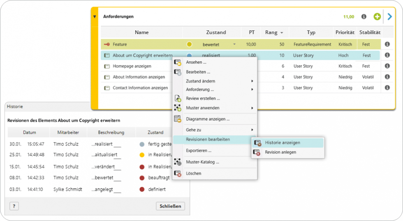
Task: Sort by Typ column header
Action: click(311, 32)
